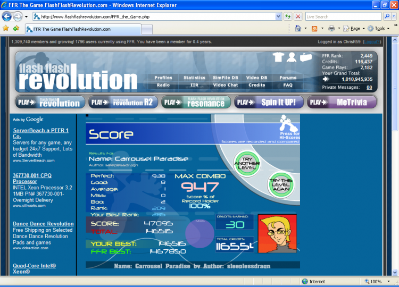Click the address bar URL field
399x287 pixels.
point(154,17)
